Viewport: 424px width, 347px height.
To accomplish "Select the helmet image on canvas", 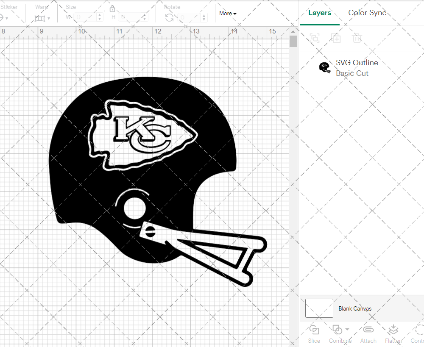I will [x=158, y=182].
